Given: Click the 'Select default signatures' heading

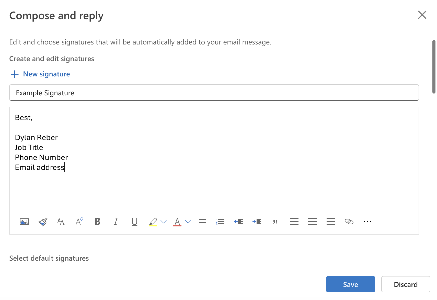Looking at the screenshot, I should pos(49,258).
